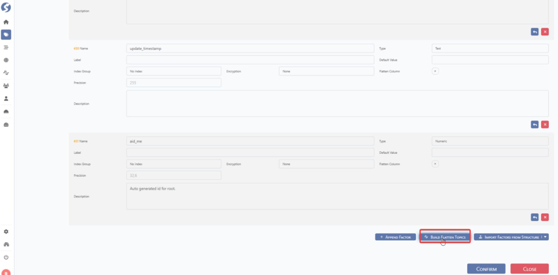Open the list lines sidebar icon

click(x=6, y=47)
